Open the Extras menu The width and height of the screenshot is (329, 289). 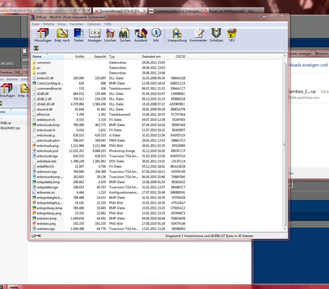(x=62, y=24)
